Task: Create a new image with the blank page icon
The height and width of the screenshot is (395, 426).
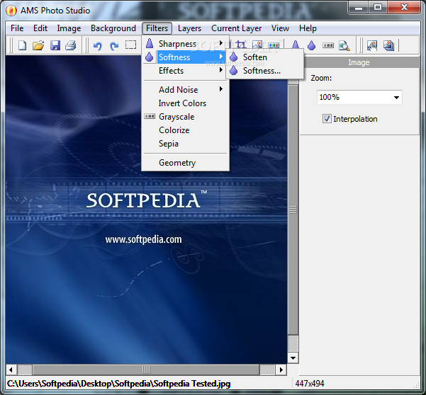Action: [x=23, y=45]
